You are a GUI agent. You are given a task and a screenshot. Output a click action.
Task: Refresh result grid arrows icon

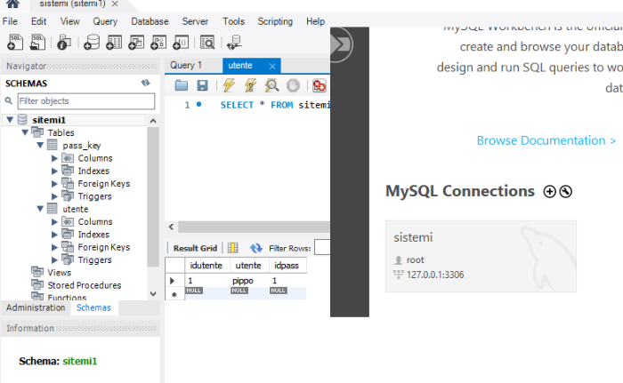pyautogui.click(x=256, y=248)
